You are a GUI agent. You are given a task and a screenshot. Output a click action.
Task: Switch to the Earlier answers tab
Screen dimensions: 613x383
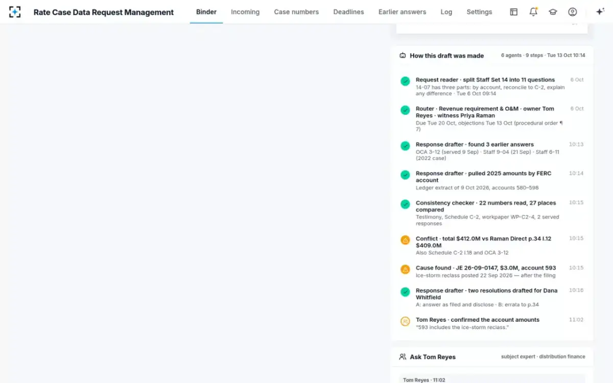tap(402, 12)
